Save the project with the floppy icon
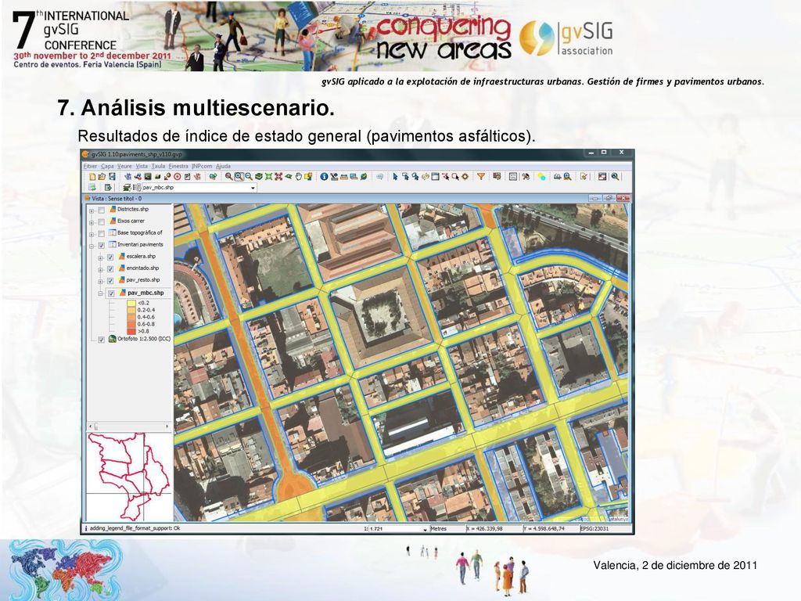 (x=112, y=177)
